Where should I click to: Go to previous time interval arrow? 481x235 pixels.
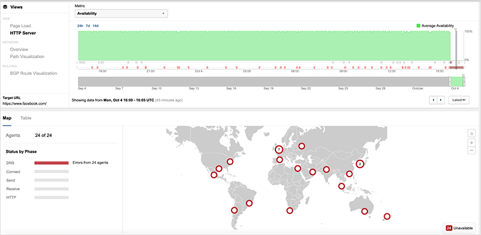coord(433,100)
